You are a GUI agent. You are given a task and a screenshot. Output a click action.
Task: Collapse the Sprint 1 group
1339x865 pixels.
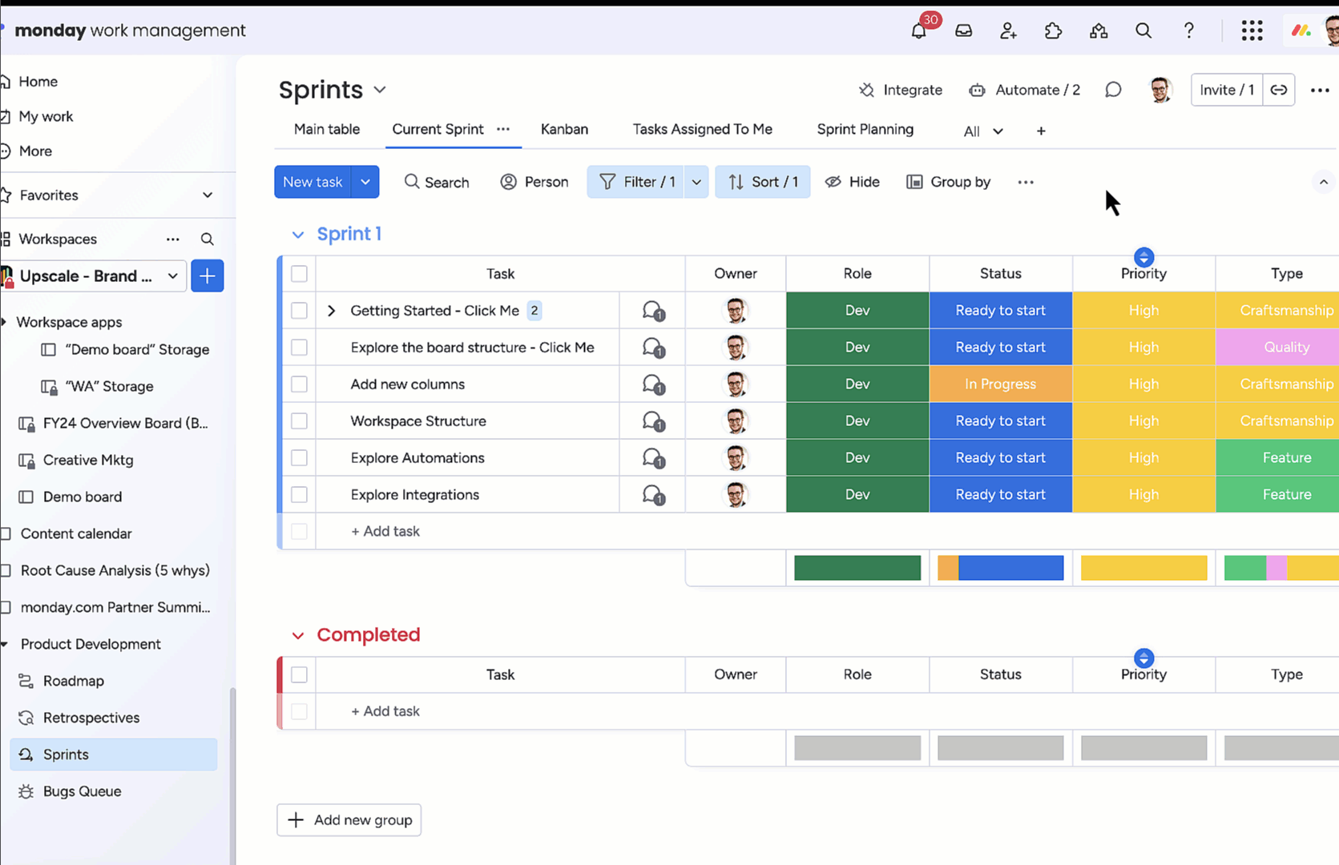(298, 235)
